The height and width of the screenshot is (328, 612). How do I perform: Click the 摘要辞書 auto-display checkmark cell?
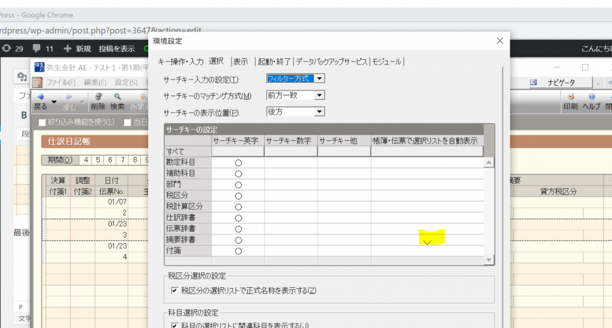427,240
